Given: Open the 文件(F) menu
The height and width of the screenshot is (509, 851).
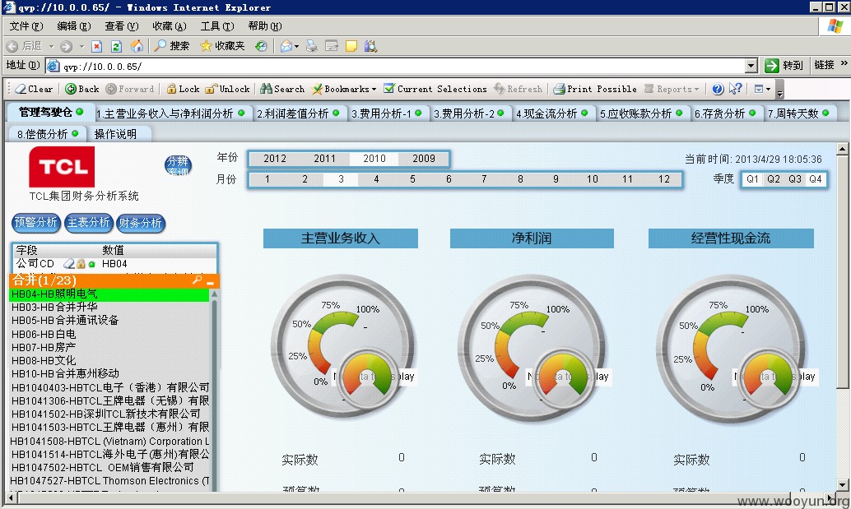Looking at the screenshot, I should (26, 26).
